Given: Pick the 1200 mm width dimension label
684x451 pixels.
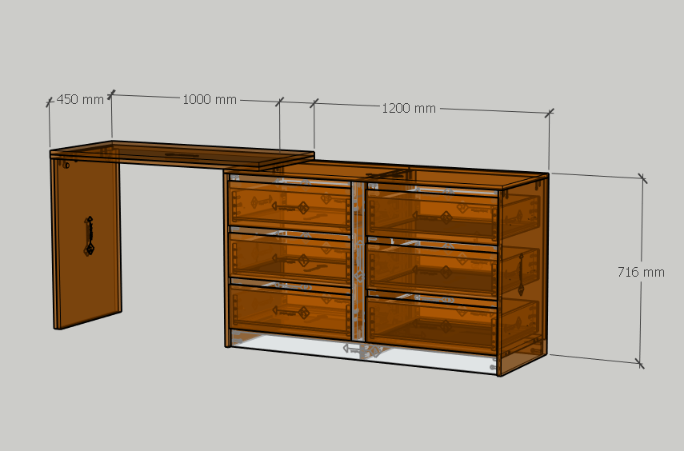Looking at the screenshot, I should [x=408, y=108].
